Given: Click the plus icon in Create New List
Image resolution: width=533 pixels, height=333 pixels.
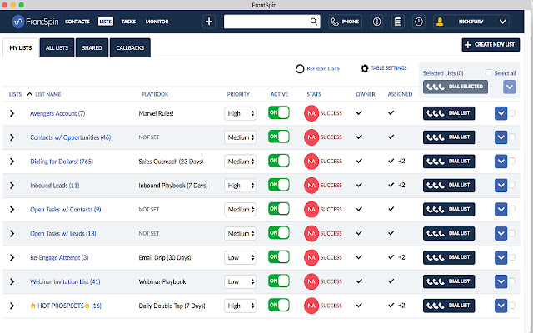Looking at the screenshot, I should [x=468, y=44].
